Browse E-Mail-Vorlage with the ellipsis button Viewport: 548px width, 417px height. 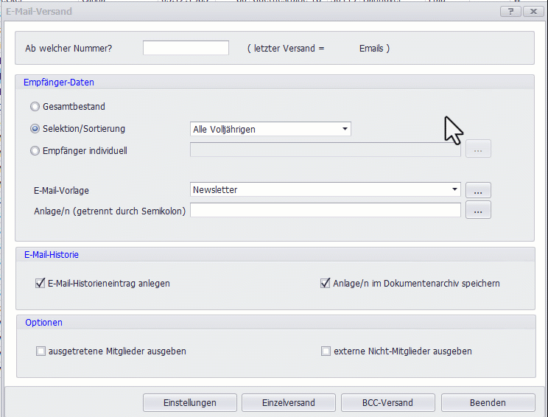tap(478, 190)
